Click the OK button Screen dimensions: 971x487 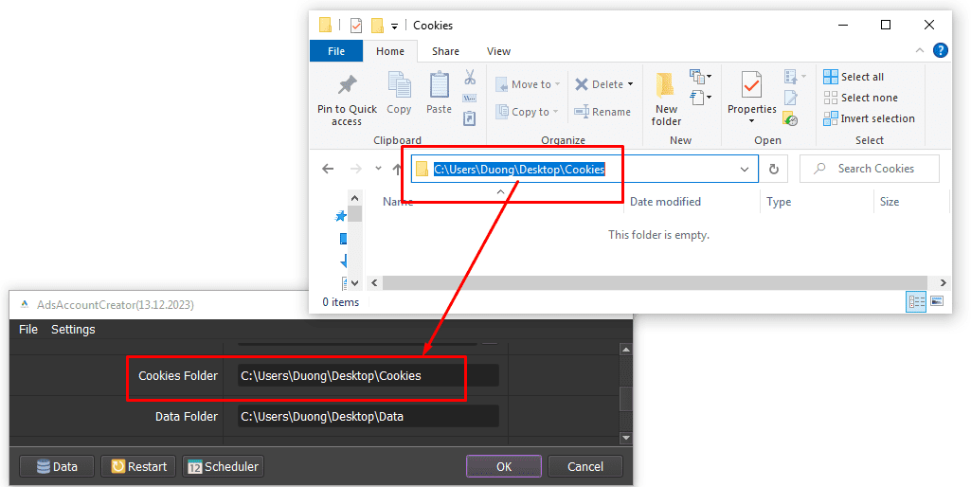504,466
